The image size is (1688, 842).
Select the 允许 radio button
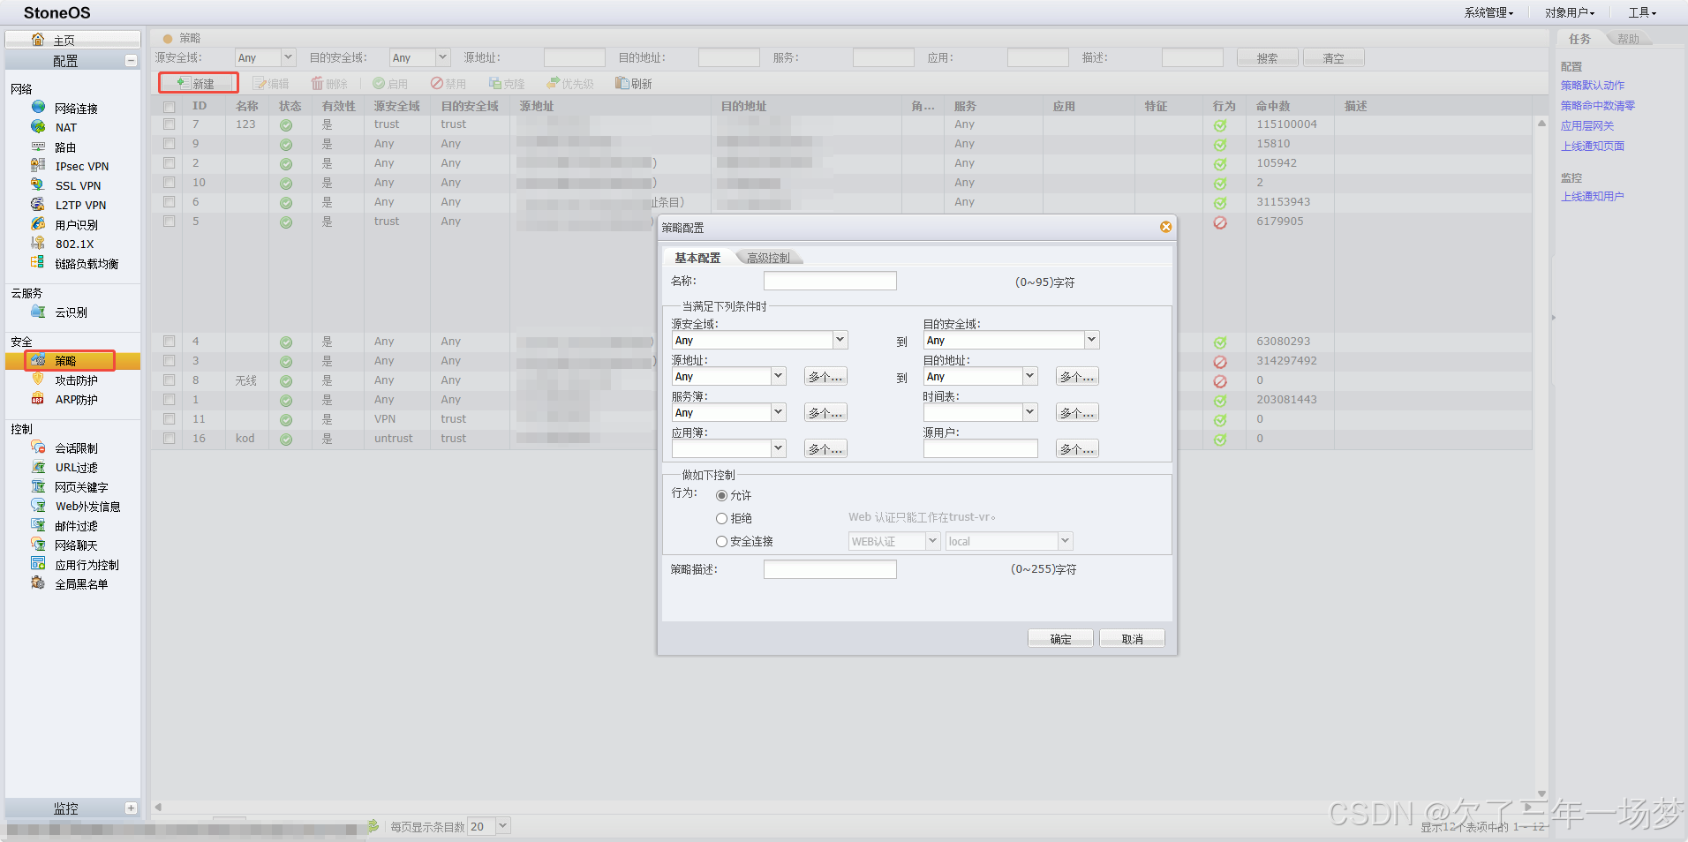coord(721,495)
